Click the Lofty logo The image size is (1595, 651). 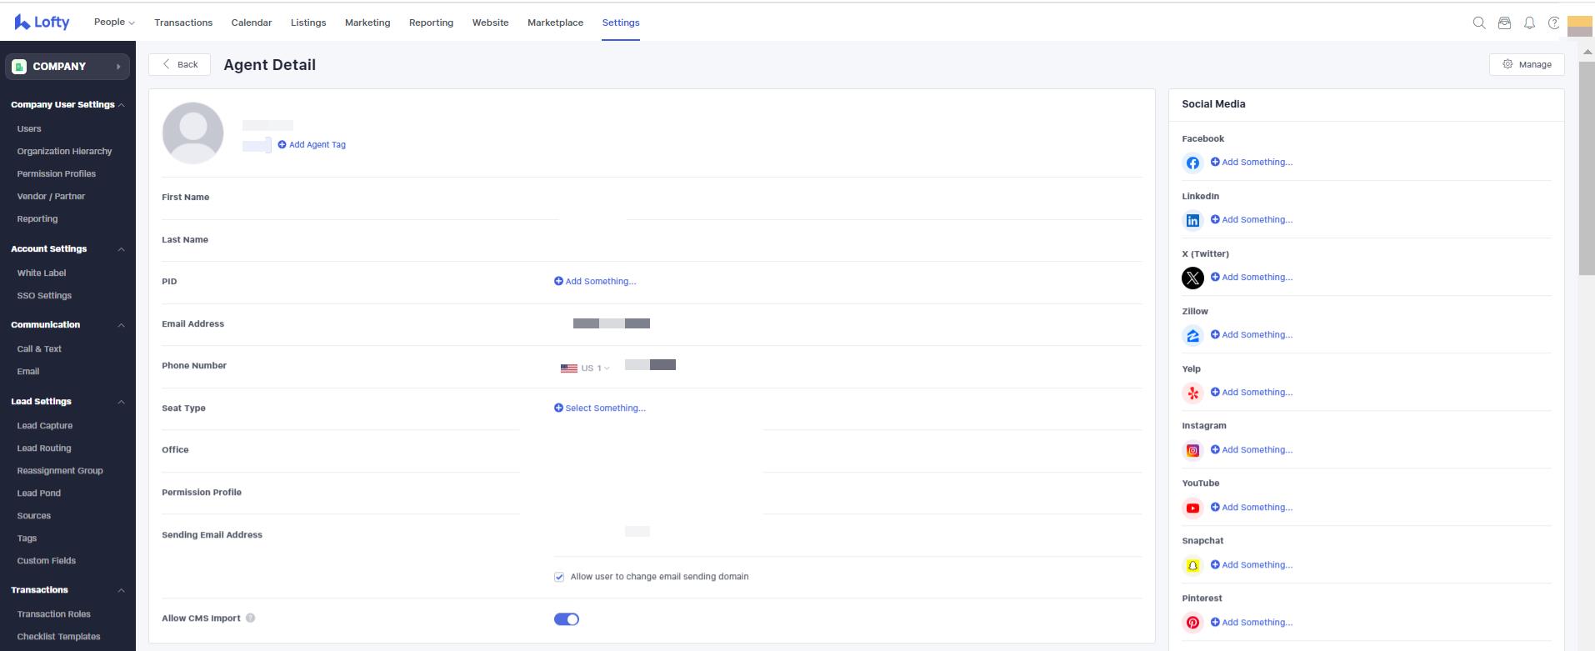click(x=42, y=23)
